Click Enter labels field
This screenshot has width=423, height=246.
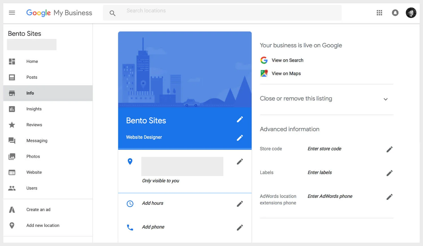pos(320,173)
